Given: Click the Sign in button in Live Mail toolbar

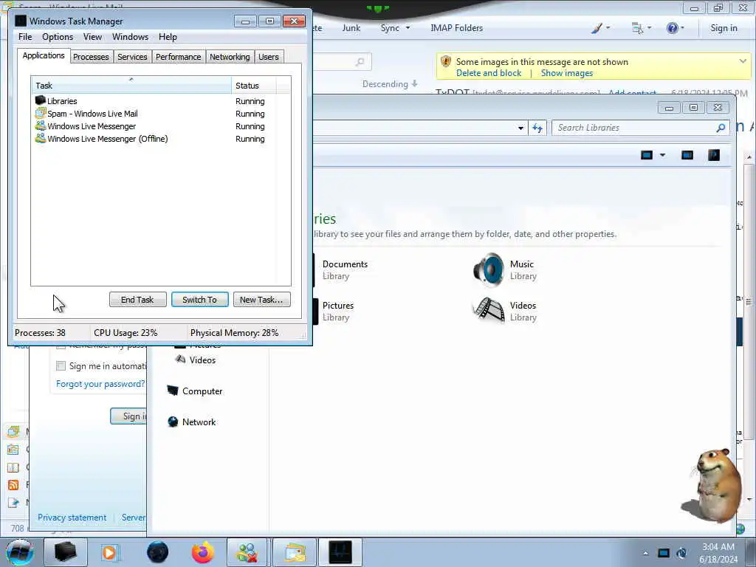Looking at the screenshot, I should point(724,28).
